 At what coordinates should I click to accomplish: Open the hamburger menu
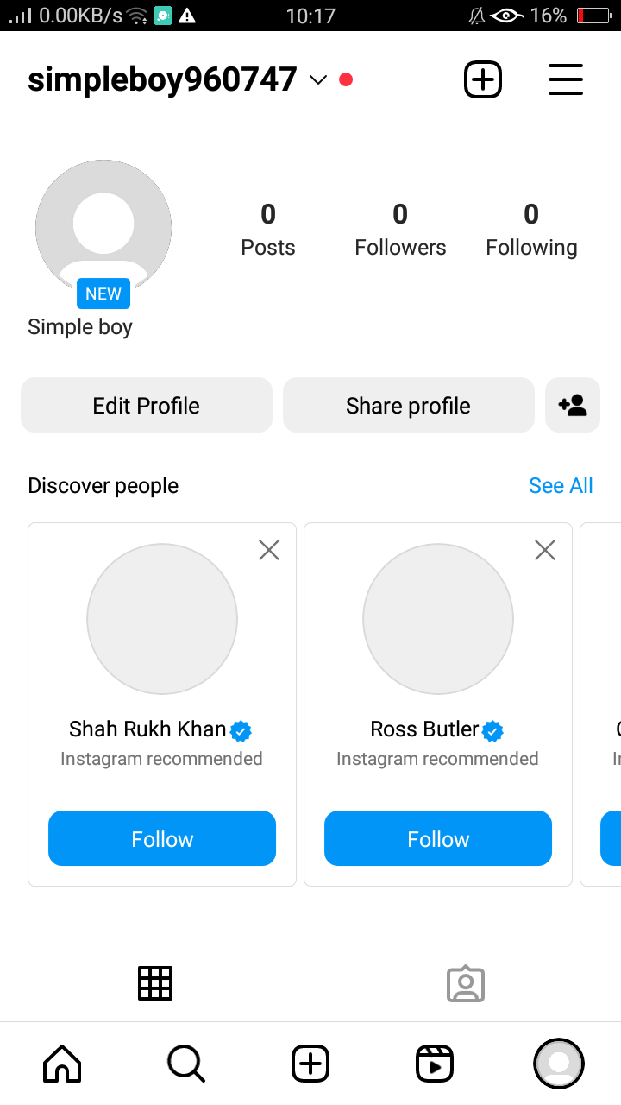coord(566,80)
